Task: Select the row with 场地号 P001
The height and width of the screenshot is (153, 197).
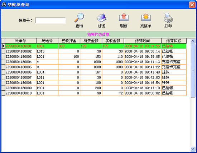Action: pyautogui.click(x=94, y=88)
